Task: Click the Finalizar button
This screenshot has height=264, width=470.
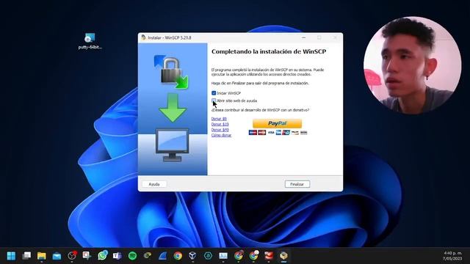Action: [297, 184]
